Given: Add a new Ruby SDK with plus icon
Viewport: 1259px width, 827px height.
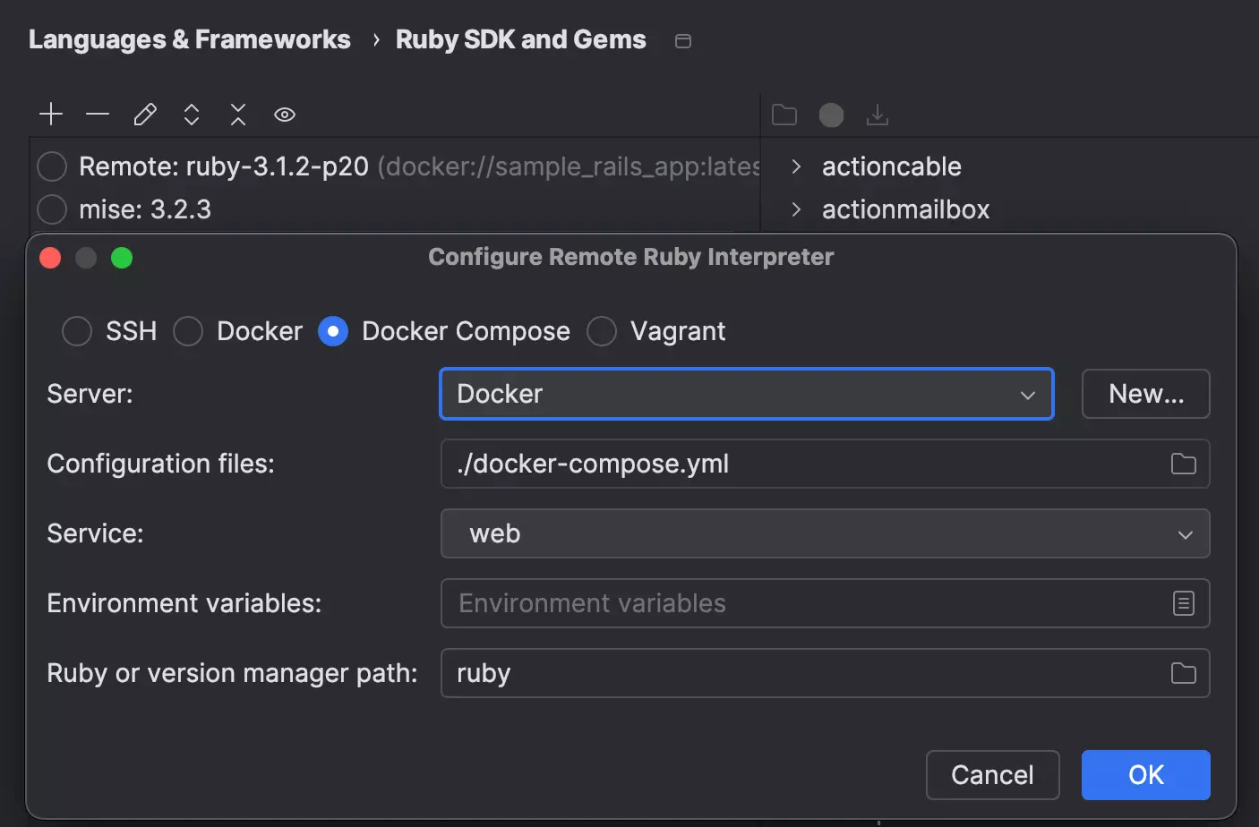Looking at the screenshot, I should 51,115.
